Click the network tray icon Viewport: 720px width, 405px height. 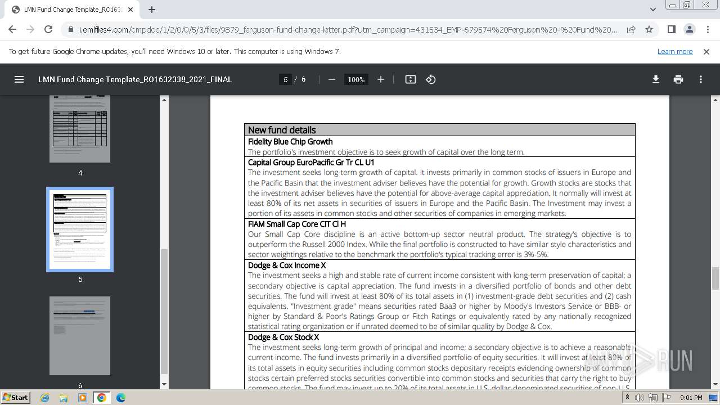click(653, 398)
